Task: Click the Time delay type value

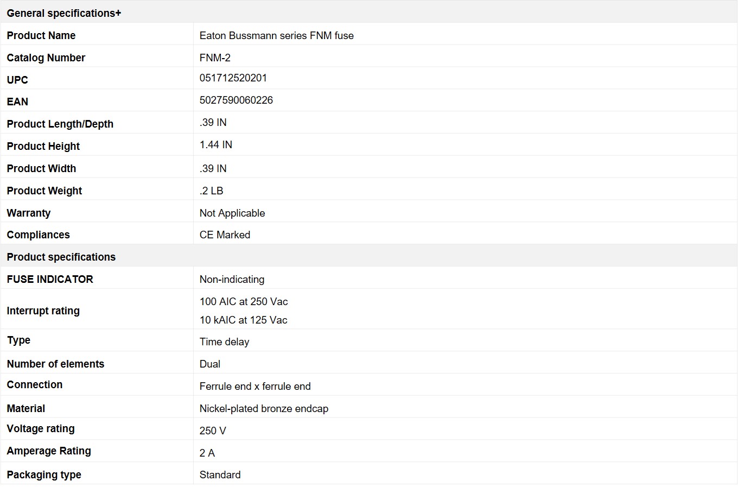Action: pyautogui.click(x=224, y=342)
